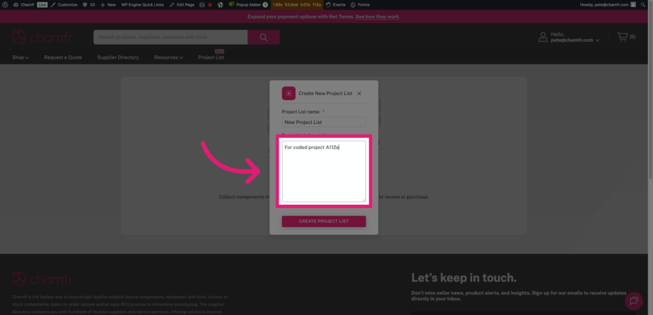Click the plus icon in dialog header

(289, 93)
